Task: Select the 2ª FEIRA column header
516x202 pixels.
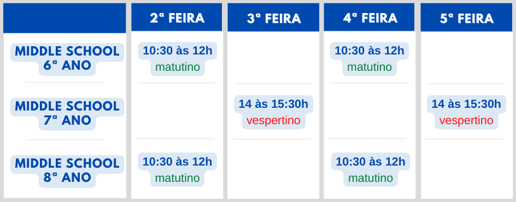Action: pyautogui.click(x=177, y=17)
